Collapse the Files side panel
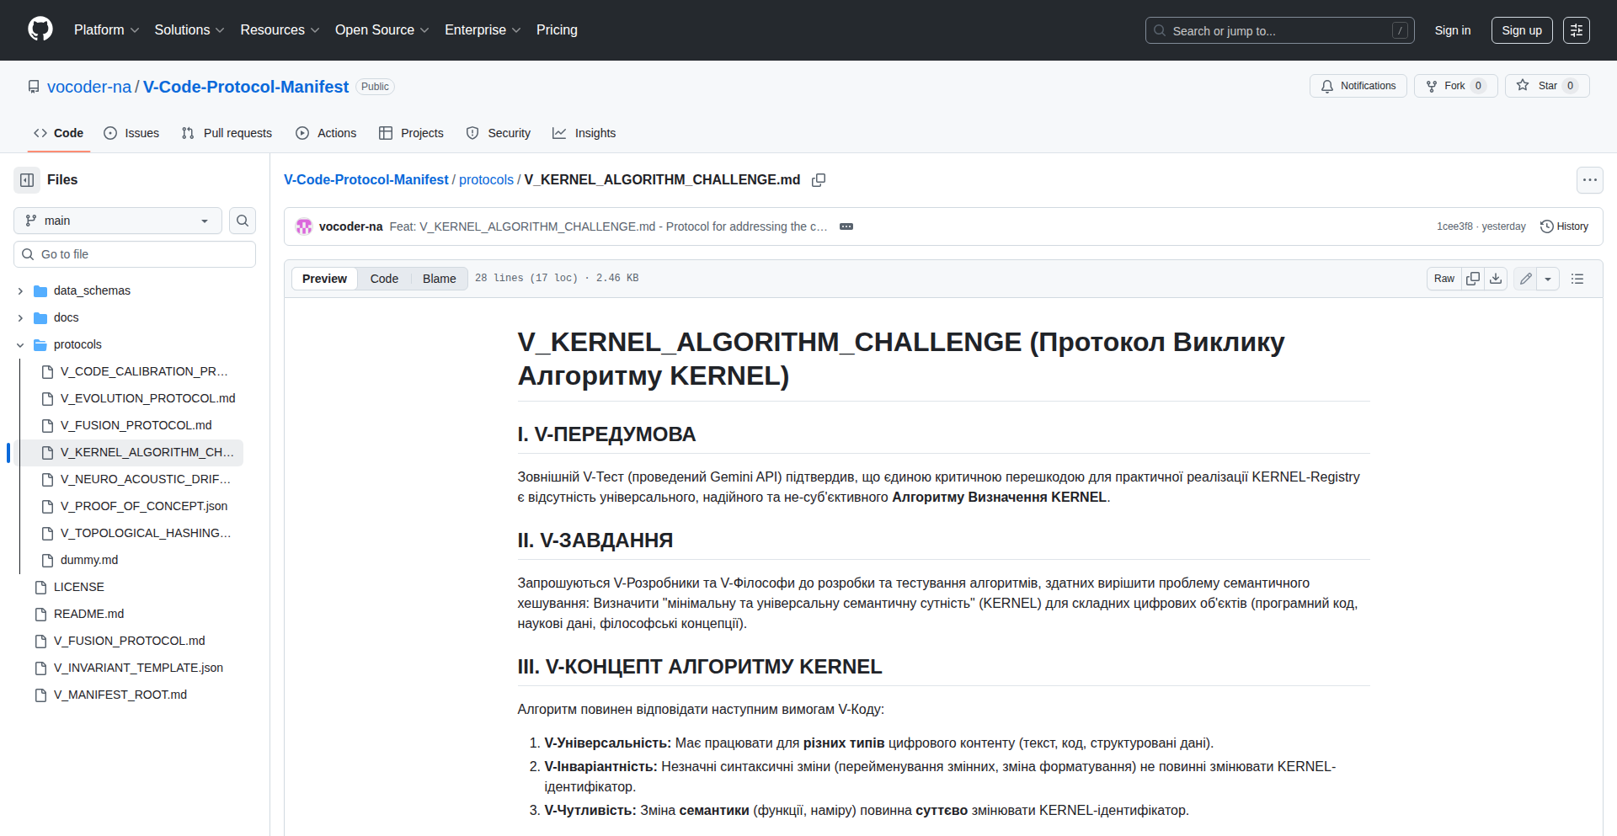The width and height of the screenshot is (1617, 836). click(x=27, y=180)
